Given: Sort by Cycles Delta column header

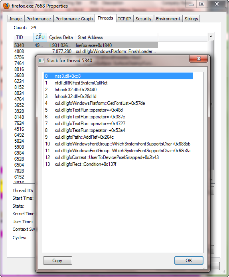Looking at the screenshot, I should [61, 37].
